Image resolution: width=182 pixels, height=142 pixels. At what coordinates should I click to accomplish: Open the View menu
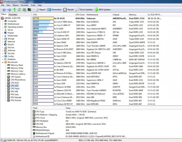pyautogui.click(x=8, y=5)
